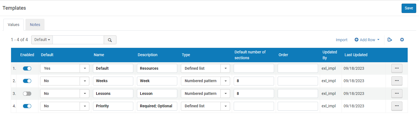
Task: Open row actions menu for Lessons row
Action: coord(397,93)
